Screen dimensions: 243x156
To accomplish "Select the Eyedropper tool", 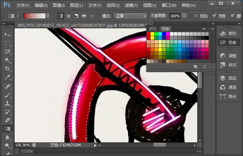I will pyautogui.click(x=7, y=77).
